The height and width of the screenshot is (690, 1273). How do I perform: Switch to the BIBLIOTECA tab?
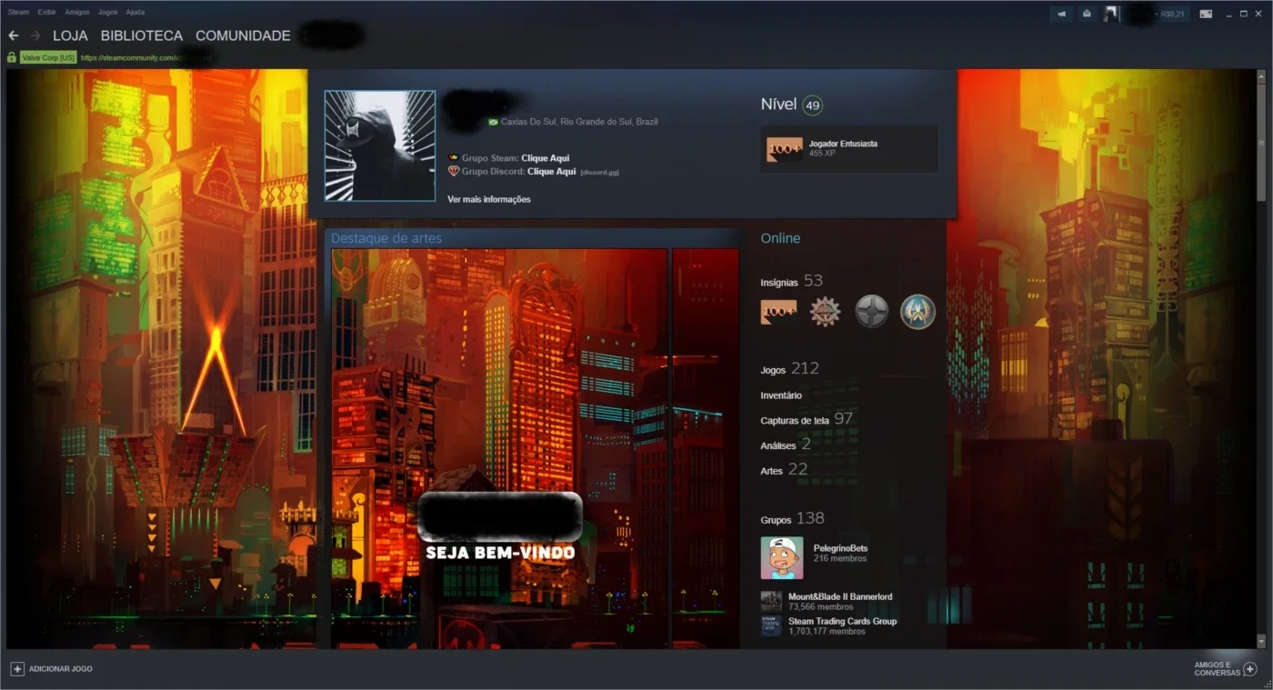(141, 35)
